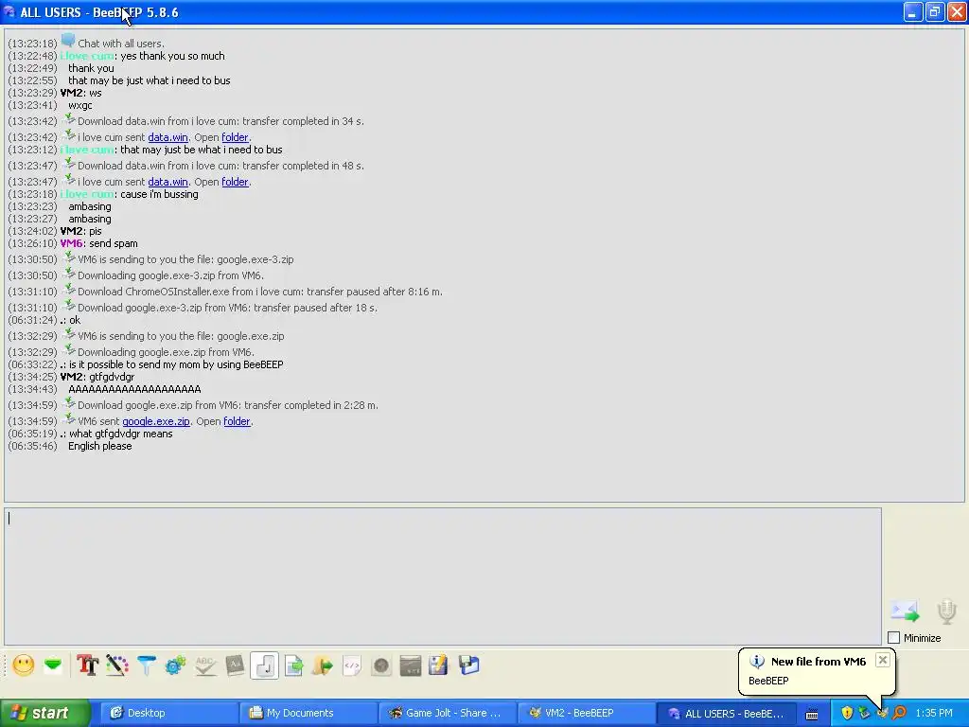Click the send folder icon with green arrow
Screen dimensions: 969x727
323,665
